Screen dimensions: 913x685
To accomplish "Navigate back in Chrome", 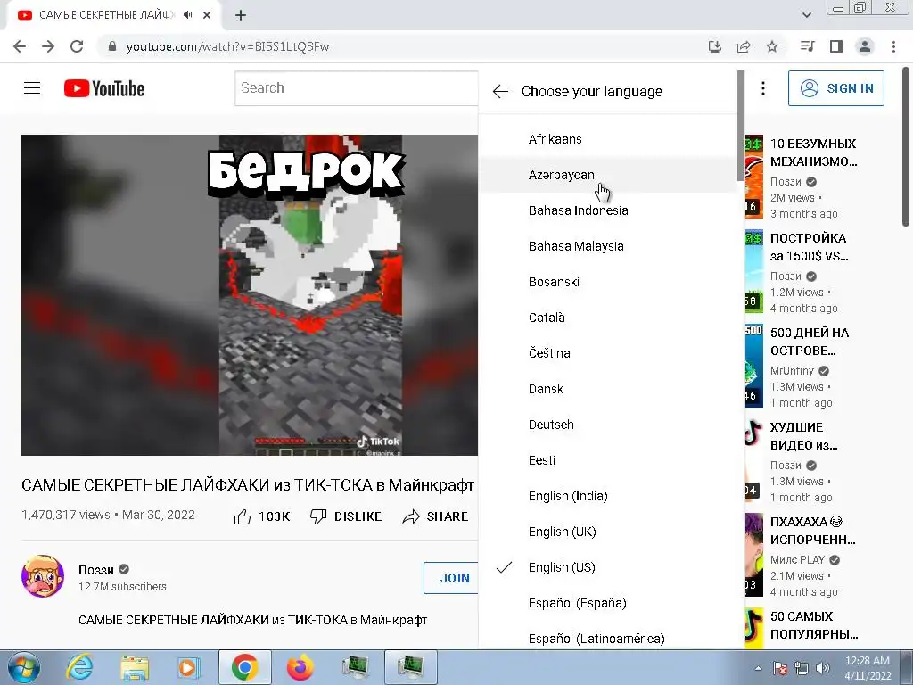I will pos(20,46).
